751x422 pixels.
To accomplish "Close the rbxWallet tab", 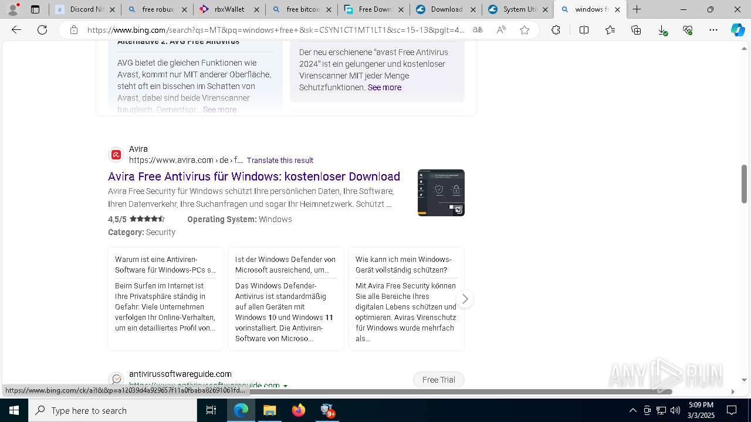I will coord(256,9).
